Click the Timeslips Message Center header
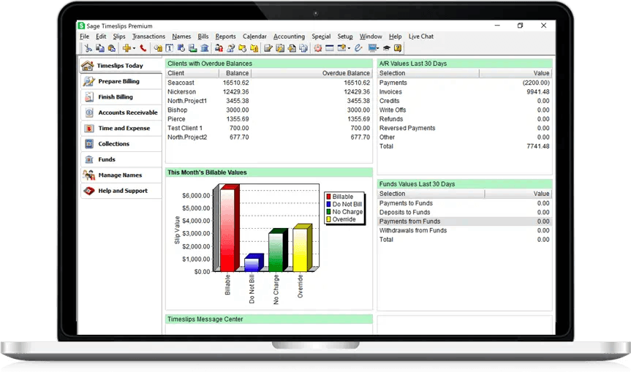This screenshot has width=631, height=372. (x=269, y=319)
